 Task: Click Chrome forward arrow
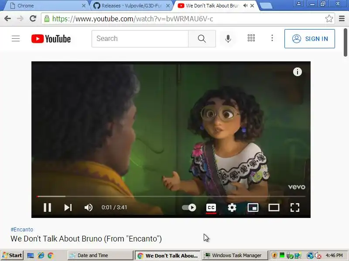[x=20, y=19]
